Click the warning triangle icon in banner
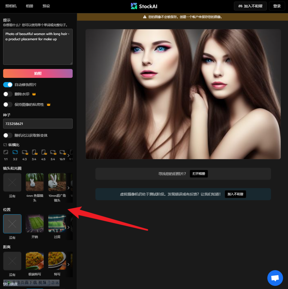This screenshot has width=288, height=289. coord(145,17)
